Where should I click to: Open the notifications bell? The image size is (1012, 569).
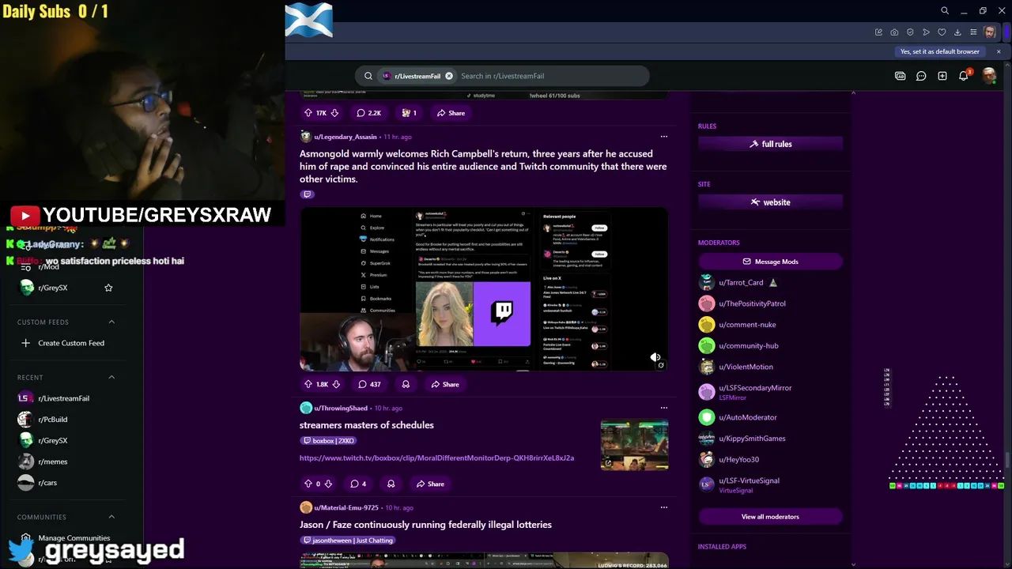coord(964,76)
